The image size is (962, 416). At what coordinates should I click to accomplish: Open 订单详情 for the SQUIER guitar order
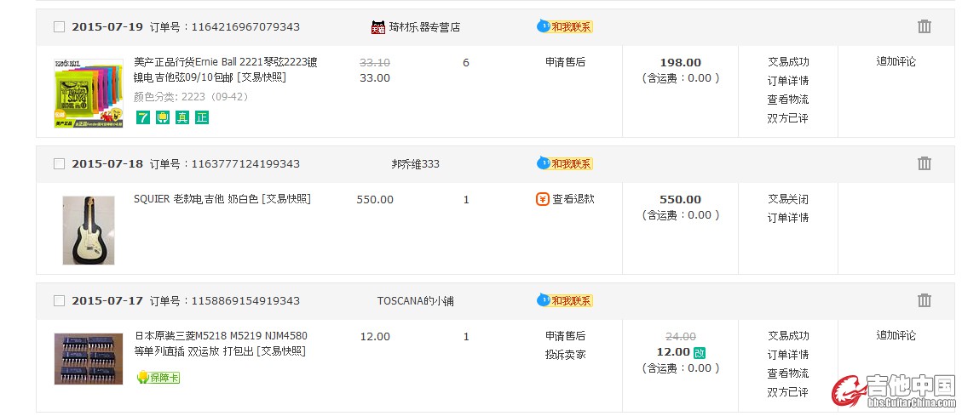point(787,218)
